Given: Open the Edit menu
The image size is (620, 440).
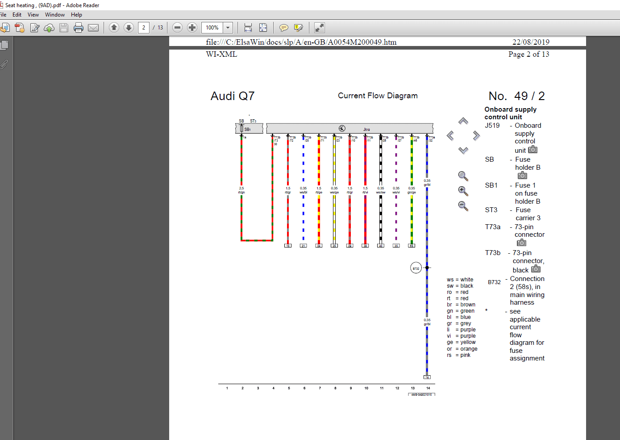Looking at the screenshot, I should [x=17, y=15].
